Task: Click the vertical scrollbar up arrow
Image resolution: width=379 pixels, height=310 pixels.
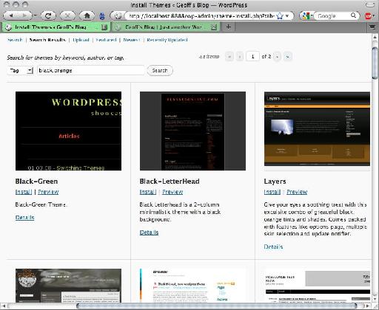Action: 375,37
